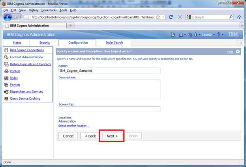
Task: Click the Cognos return arrow icon
Action: pyautogui.click(x=190, y=34)
